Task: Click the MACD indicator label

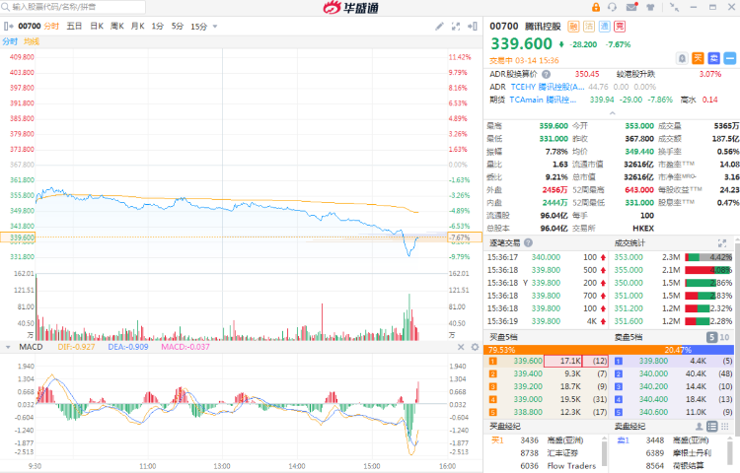Action: click(x=31, y=347)
